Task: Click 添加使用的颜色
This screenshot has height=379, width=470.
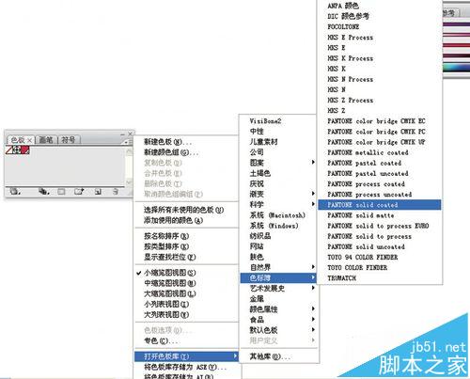Action: (x=173, y=221)
